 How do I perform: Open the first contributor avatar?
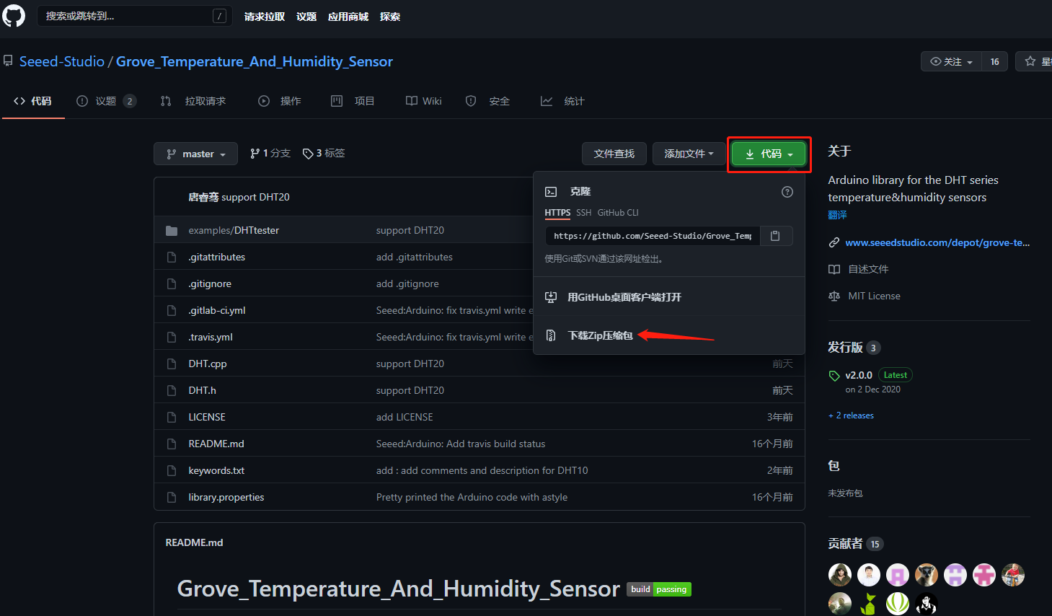(x=840, y=575)
